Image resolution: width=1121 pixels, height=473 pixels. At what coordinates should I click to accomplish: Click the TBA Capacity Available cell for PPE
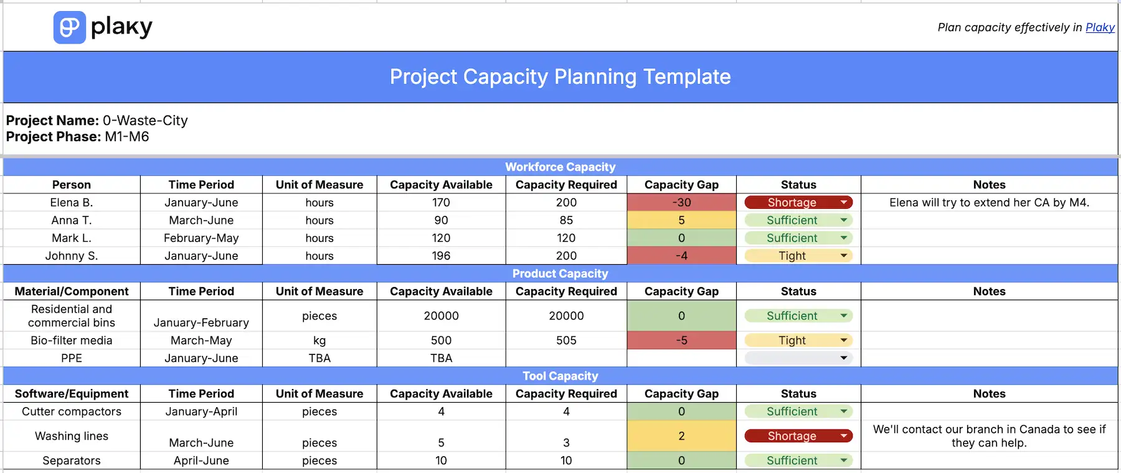click(440, 358)
